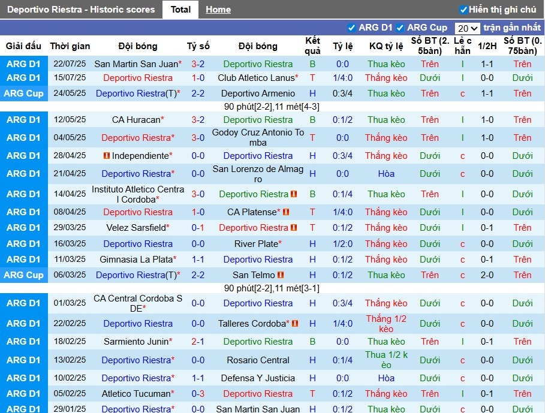This screenshot has height=413, width=545.
Task: Click the date 16/03/25
Action: point(70,244)
